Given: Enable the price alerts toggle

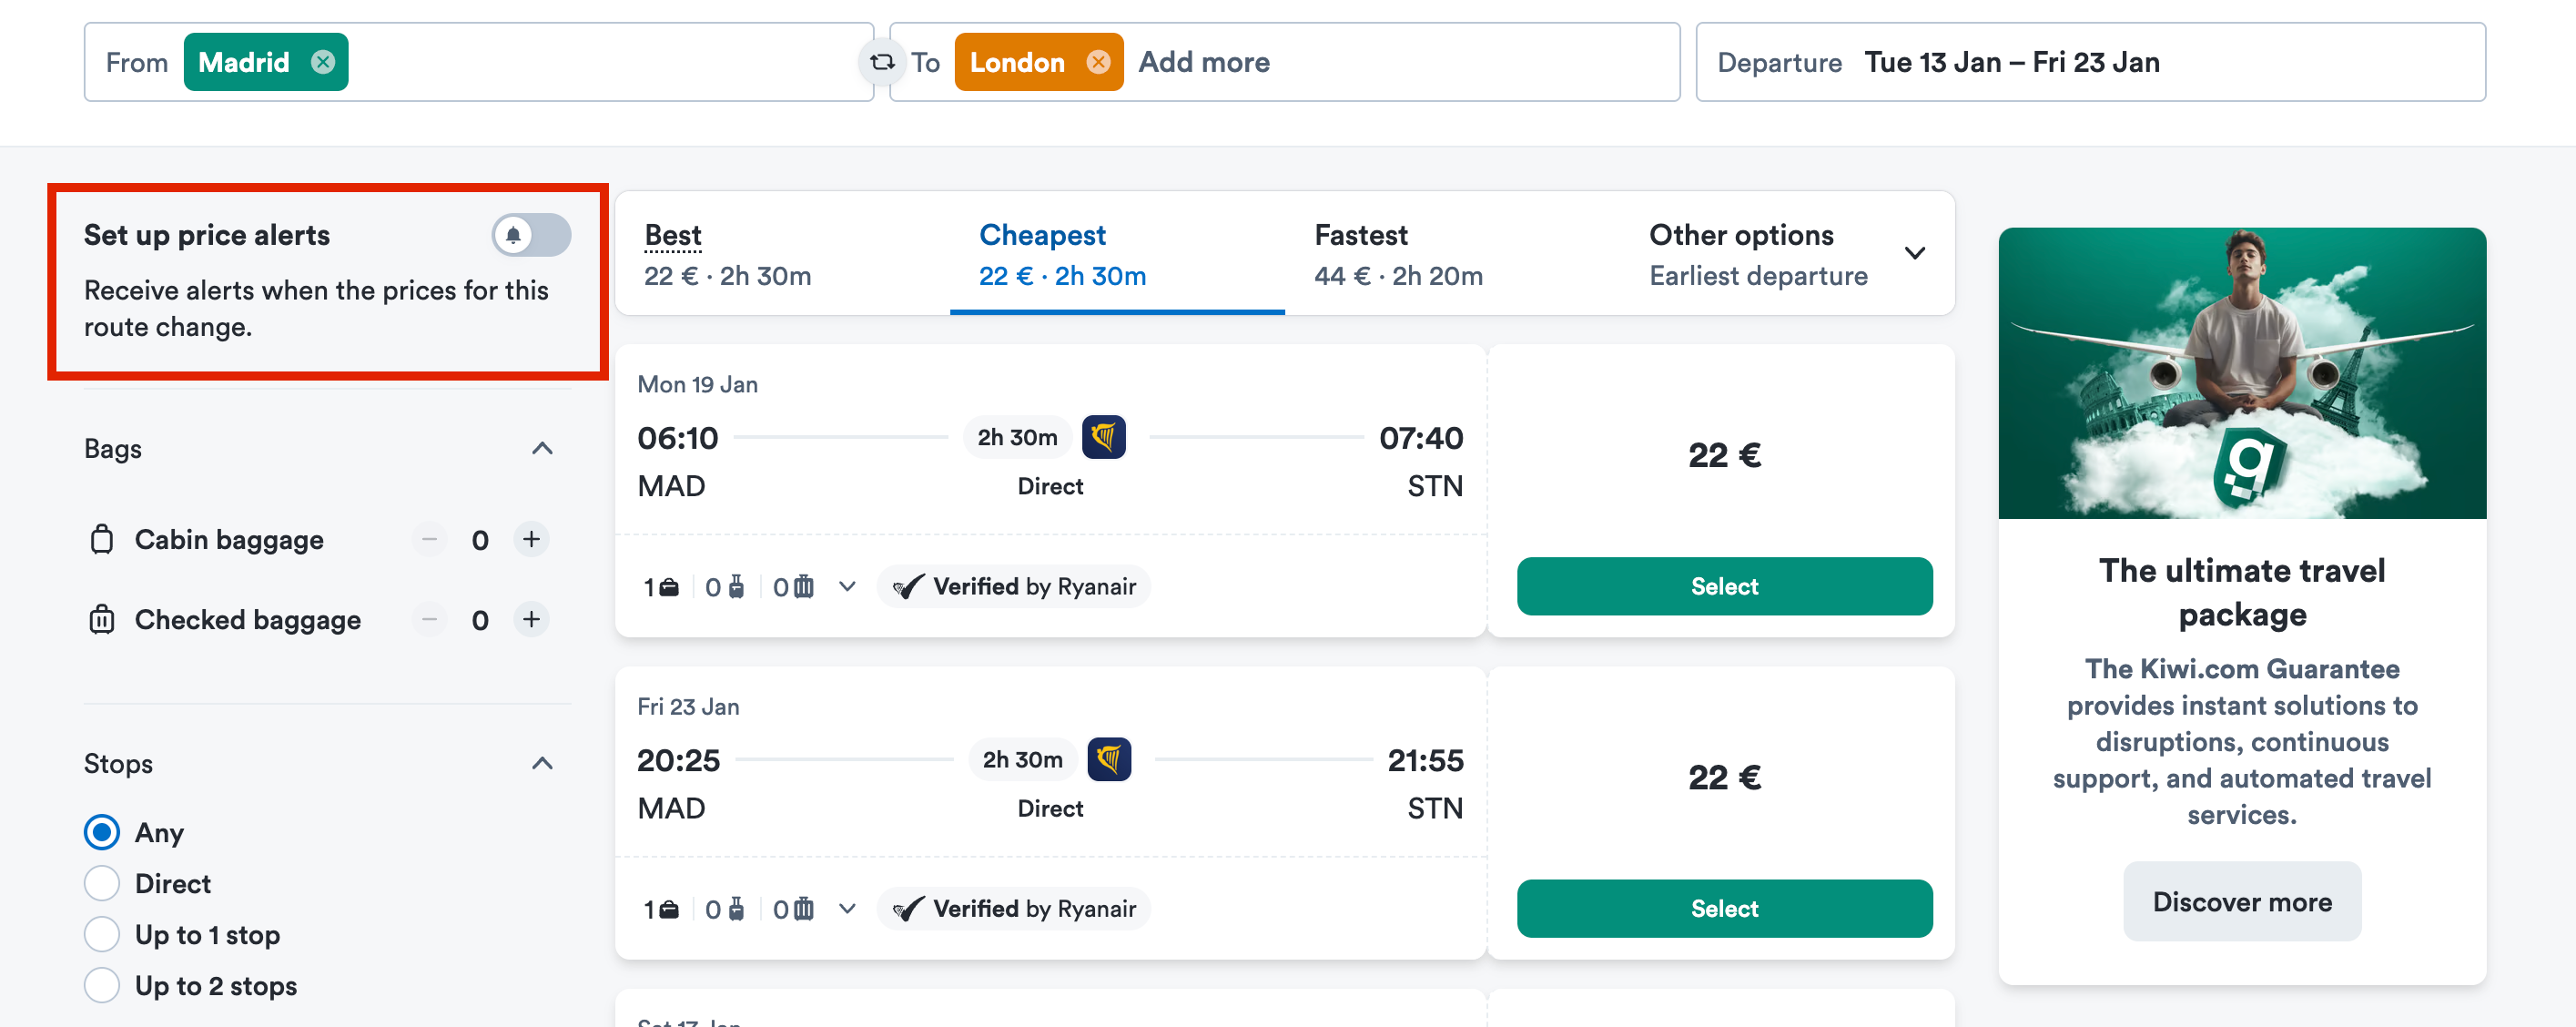Looking at the screenshot, I should click(x=531, y=235).
